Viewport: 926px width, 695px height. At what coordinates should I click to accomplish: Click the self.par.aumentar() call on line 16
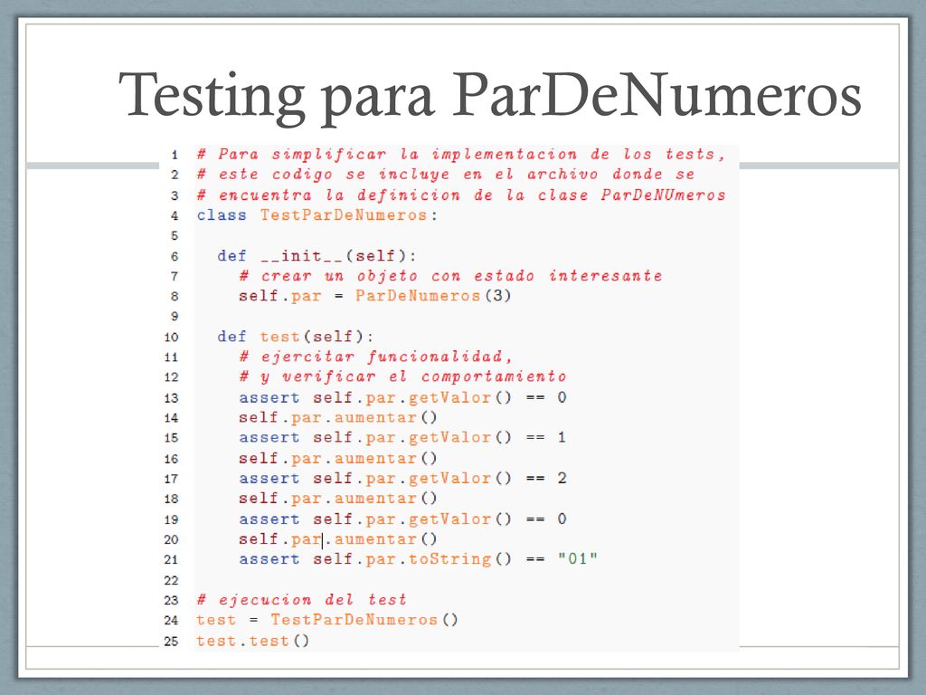coord(338,458)
